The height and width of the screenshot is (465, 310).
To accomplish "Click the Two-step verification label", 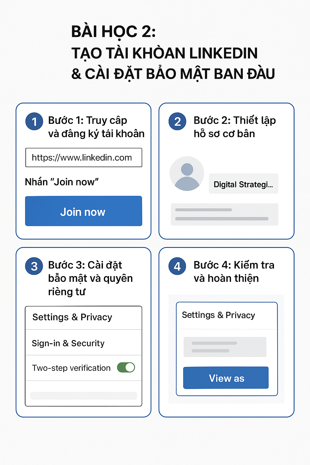I will click(71, 368).
